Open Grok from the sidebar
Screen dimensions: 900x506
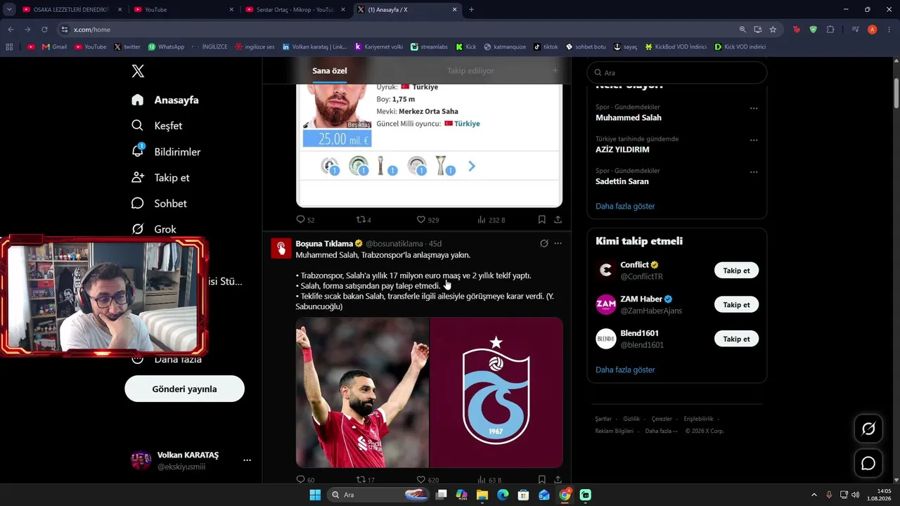tap(154, 229)
